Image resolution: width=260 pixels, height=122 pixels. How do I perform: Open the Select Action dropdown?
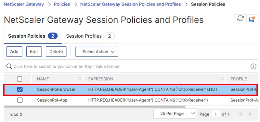click(x=97, y=52)
